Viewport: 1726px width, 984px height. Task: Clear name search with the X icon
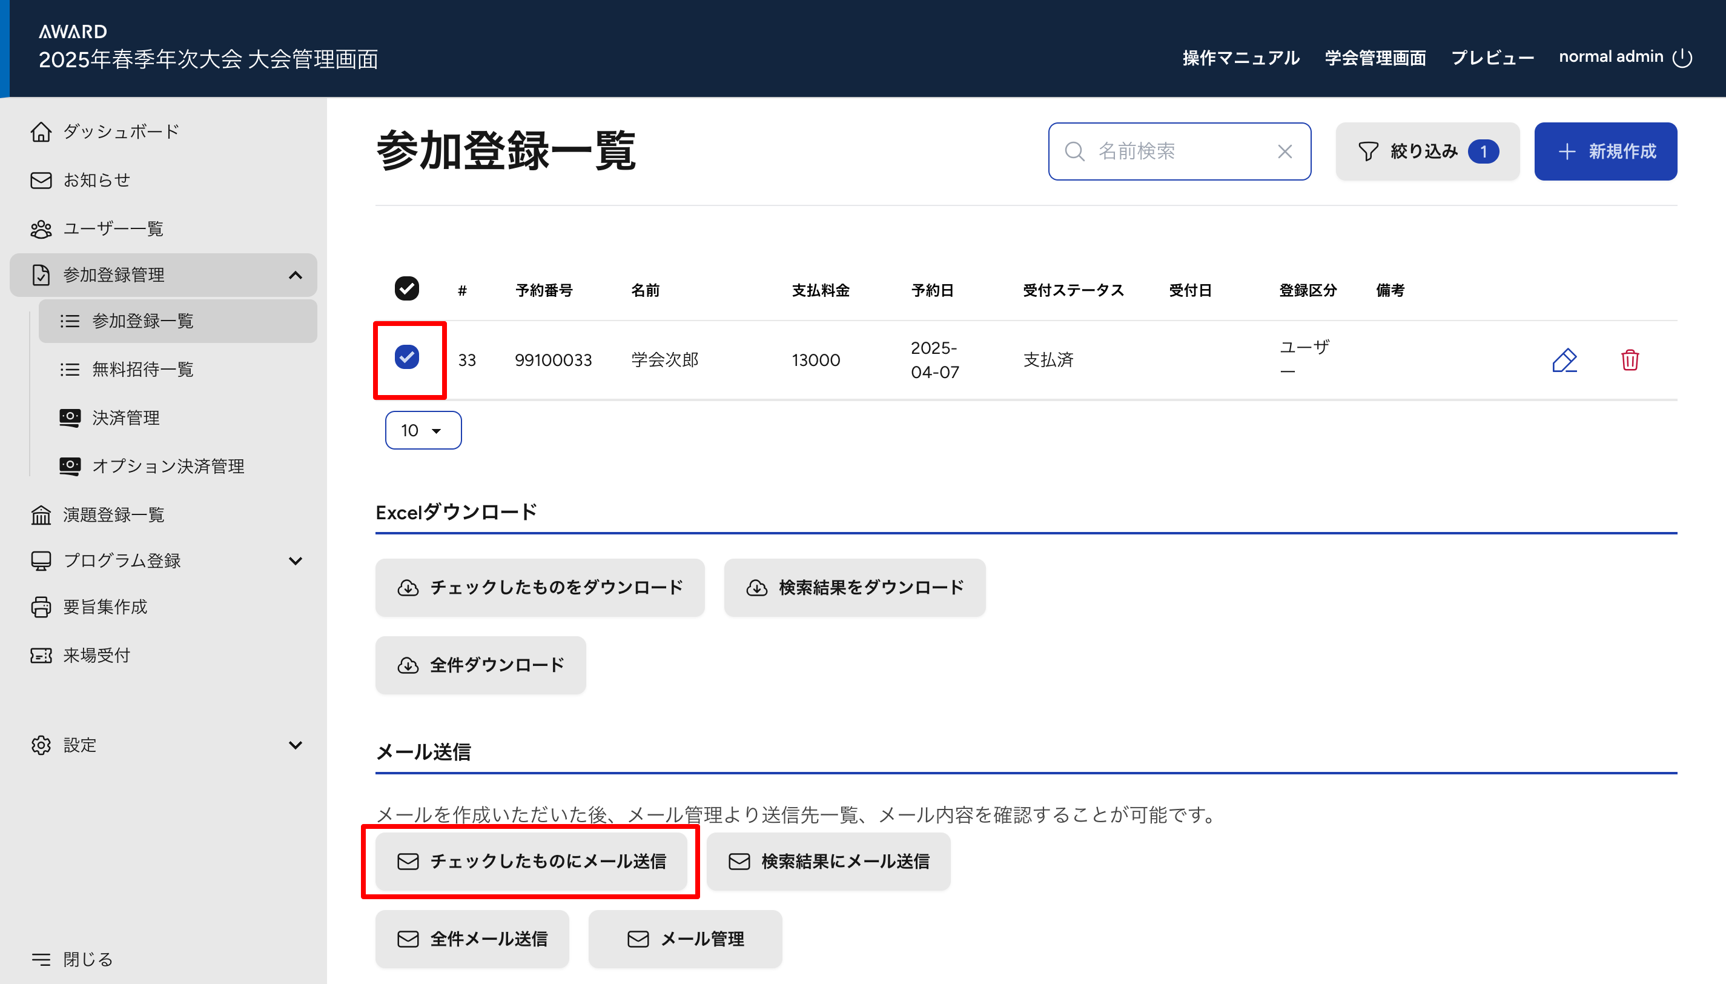click(1285, 151)
